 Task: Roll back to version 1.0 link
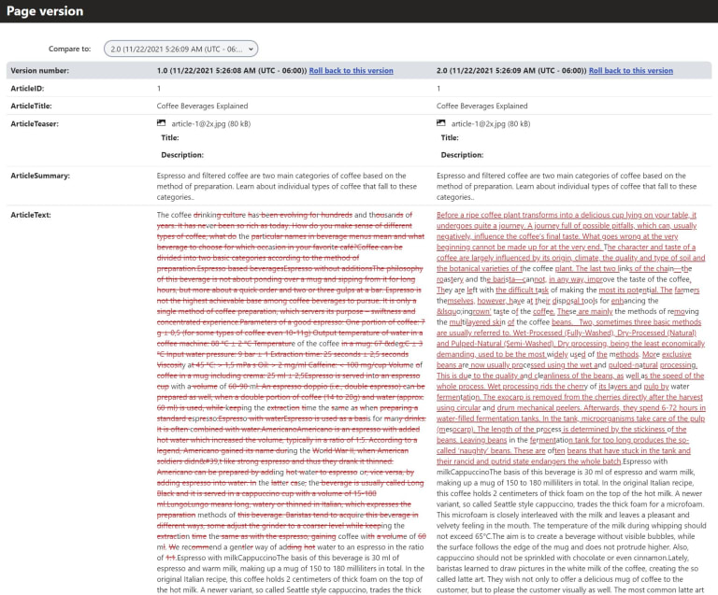point(352,70)
